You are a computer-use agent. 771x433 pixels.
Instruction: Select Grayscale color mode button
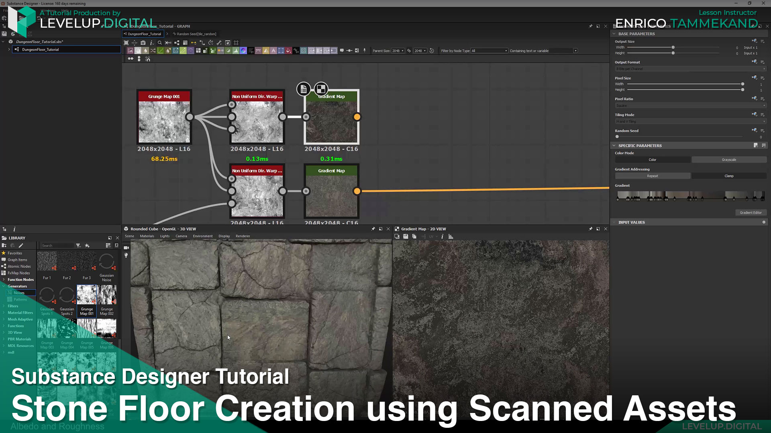pos(729,160)
